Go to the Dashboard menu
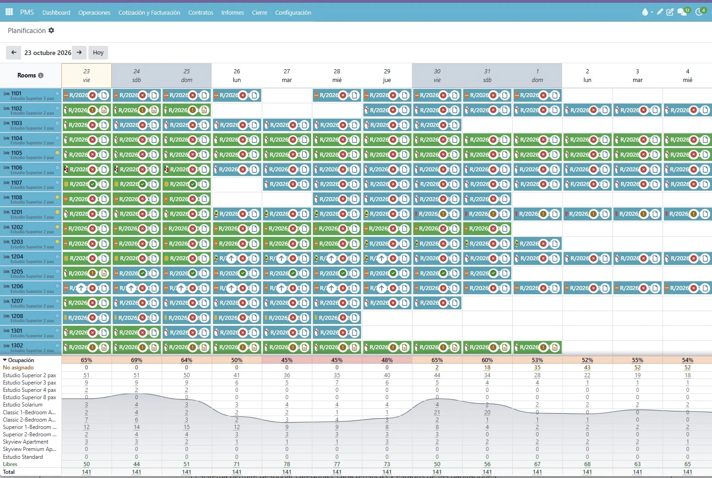712x478 pixels. pos(56,12)
